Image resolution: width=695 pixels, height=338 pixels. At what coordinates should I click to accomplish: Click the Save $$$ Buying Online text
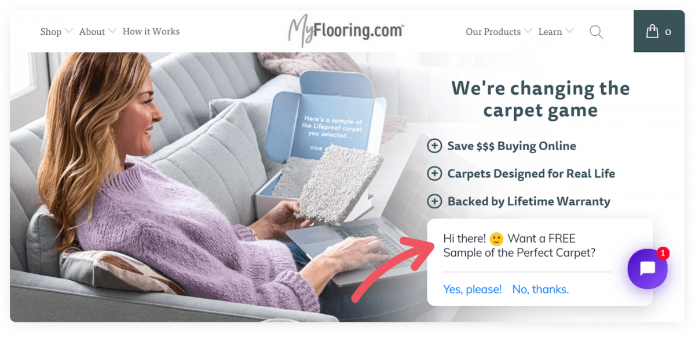click(511, 146)
